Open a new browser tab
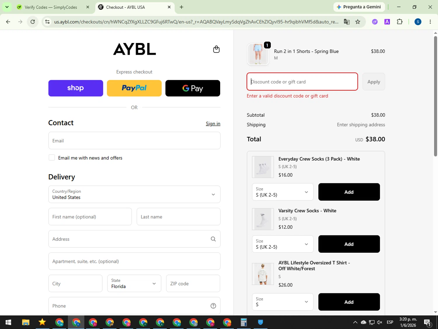Screen dimensions: 438x329 pos(181,7)
